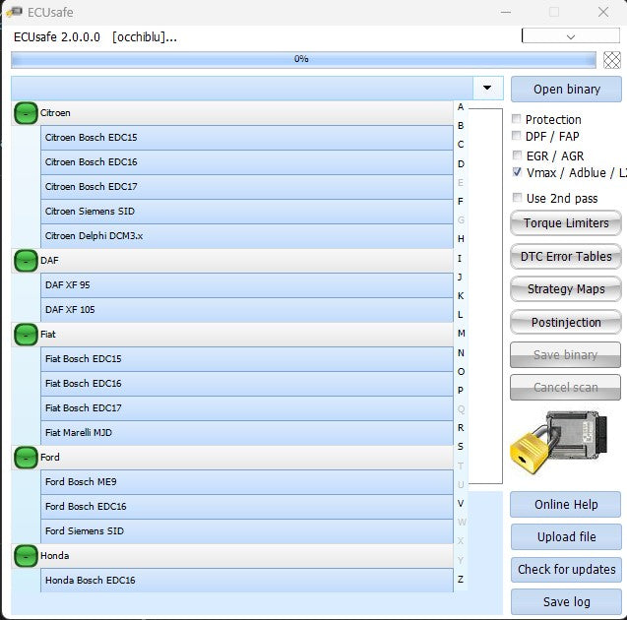This screenshot has height=620, width=627.
Task: Collapse the Honda group
Action: 26,556
